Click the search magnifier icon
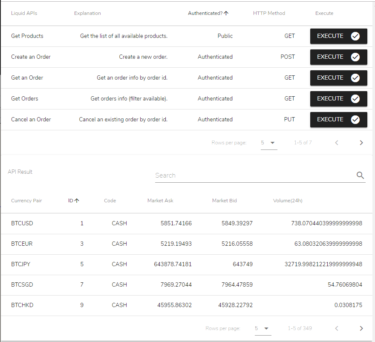 click(360, 175)
